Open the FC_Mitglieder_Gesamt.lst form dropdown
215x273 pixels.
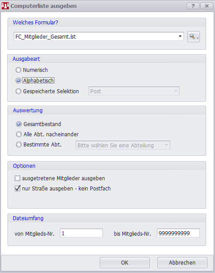(x=99, y=36)
